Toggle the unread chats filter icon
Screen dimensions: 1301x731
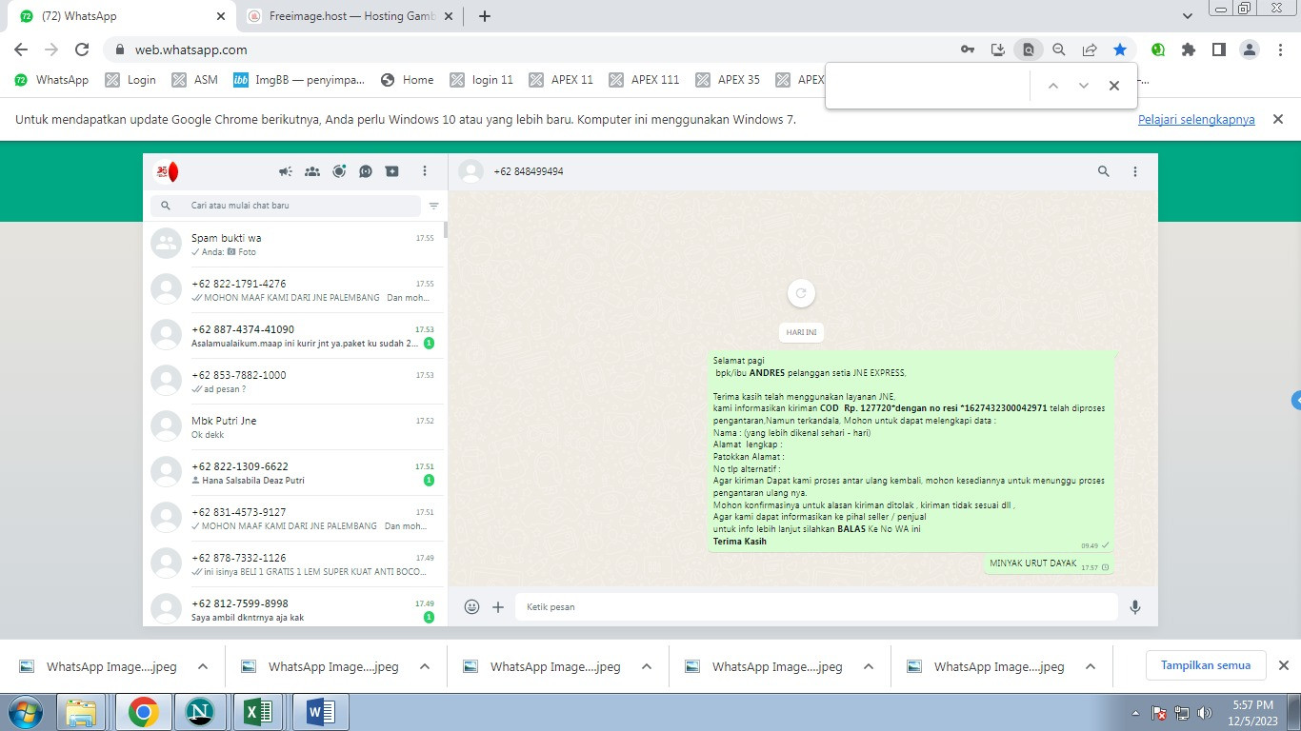click(x=433, y=206)
